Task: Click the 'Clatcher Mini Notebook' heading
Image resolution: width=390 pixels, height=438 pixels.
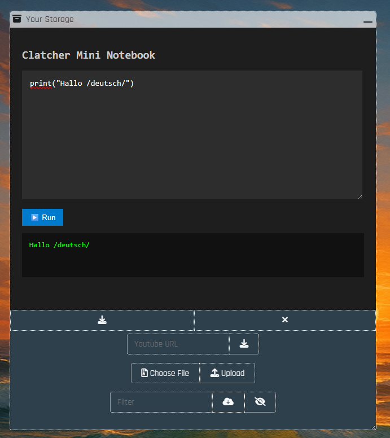Action: pos(89,55)
